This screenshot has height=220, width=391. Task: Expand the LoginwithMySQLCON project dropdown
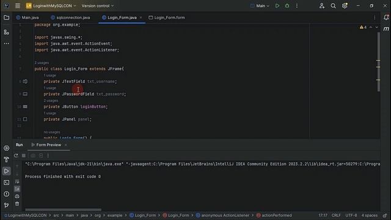click(51, 5)
